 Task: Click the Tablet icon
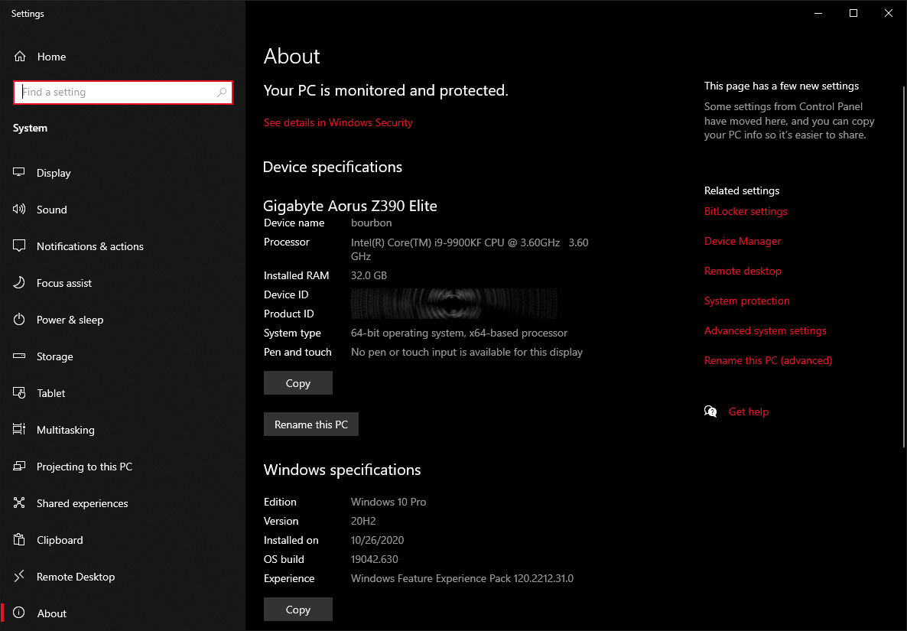19,393
